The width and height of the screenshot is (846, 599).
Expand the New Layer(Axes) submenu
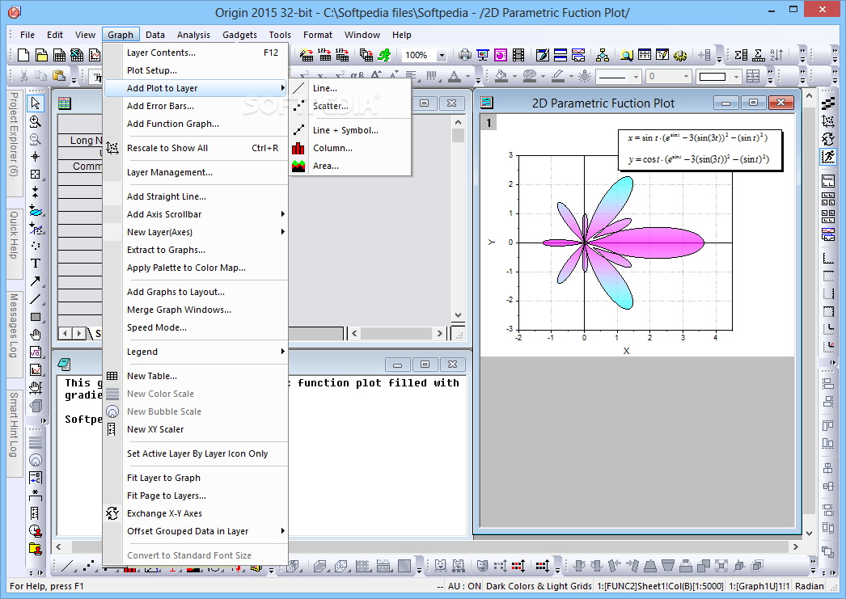[x=195, y=232]
